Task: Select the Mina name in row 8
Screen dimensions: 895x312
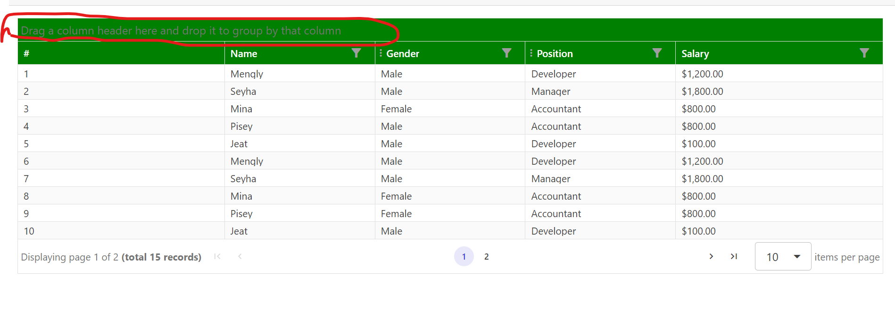Action: (x=241, y=196)
